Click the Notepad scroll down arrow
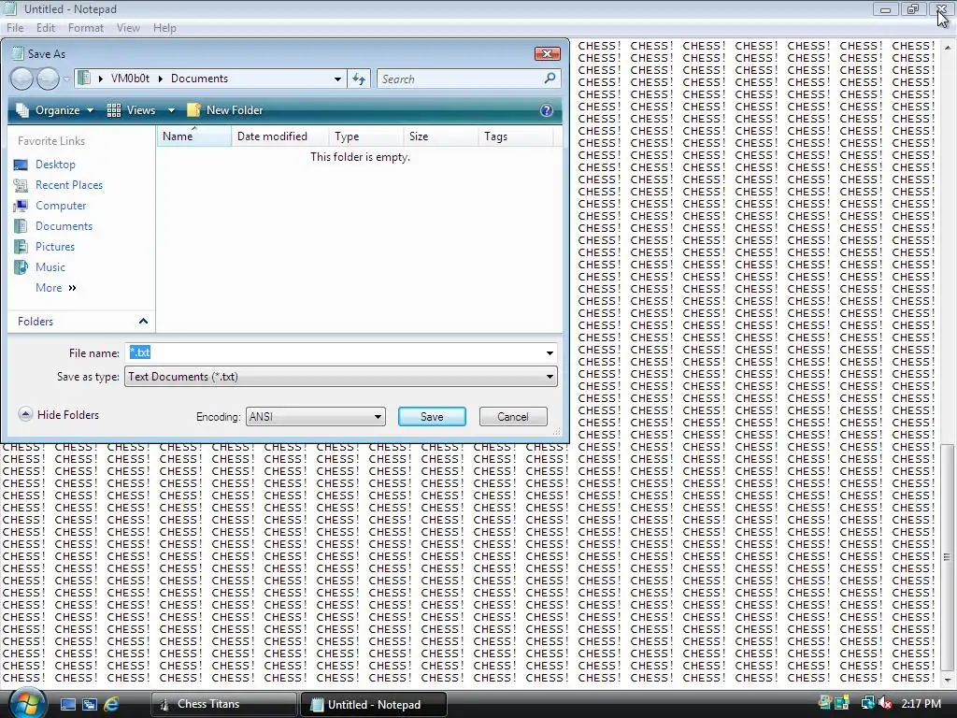The width and height of the screenshot is (957, 718). pos(948,680)
